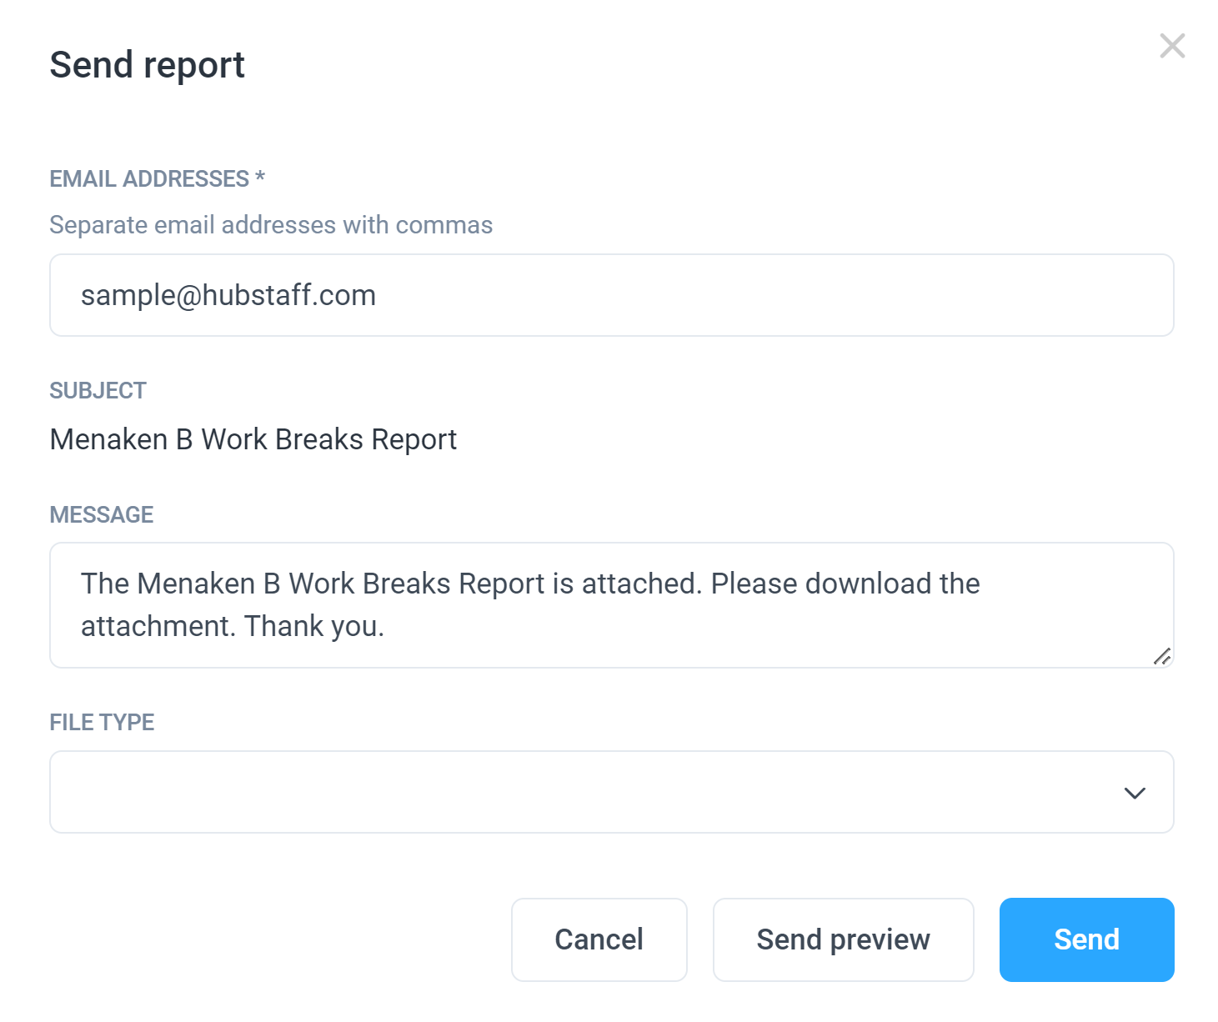The width and height of the screenshot is (1218, 1022).
Task: Place cursor on sample@hubstaff.com text
Action: point(228,295)
